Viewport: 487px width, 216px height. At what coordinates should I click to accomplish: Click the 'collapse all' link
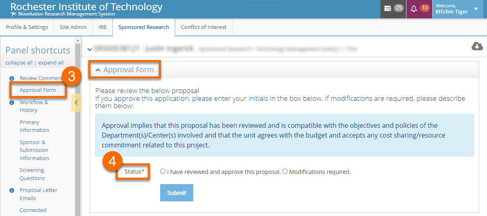[x=19, y=63]
